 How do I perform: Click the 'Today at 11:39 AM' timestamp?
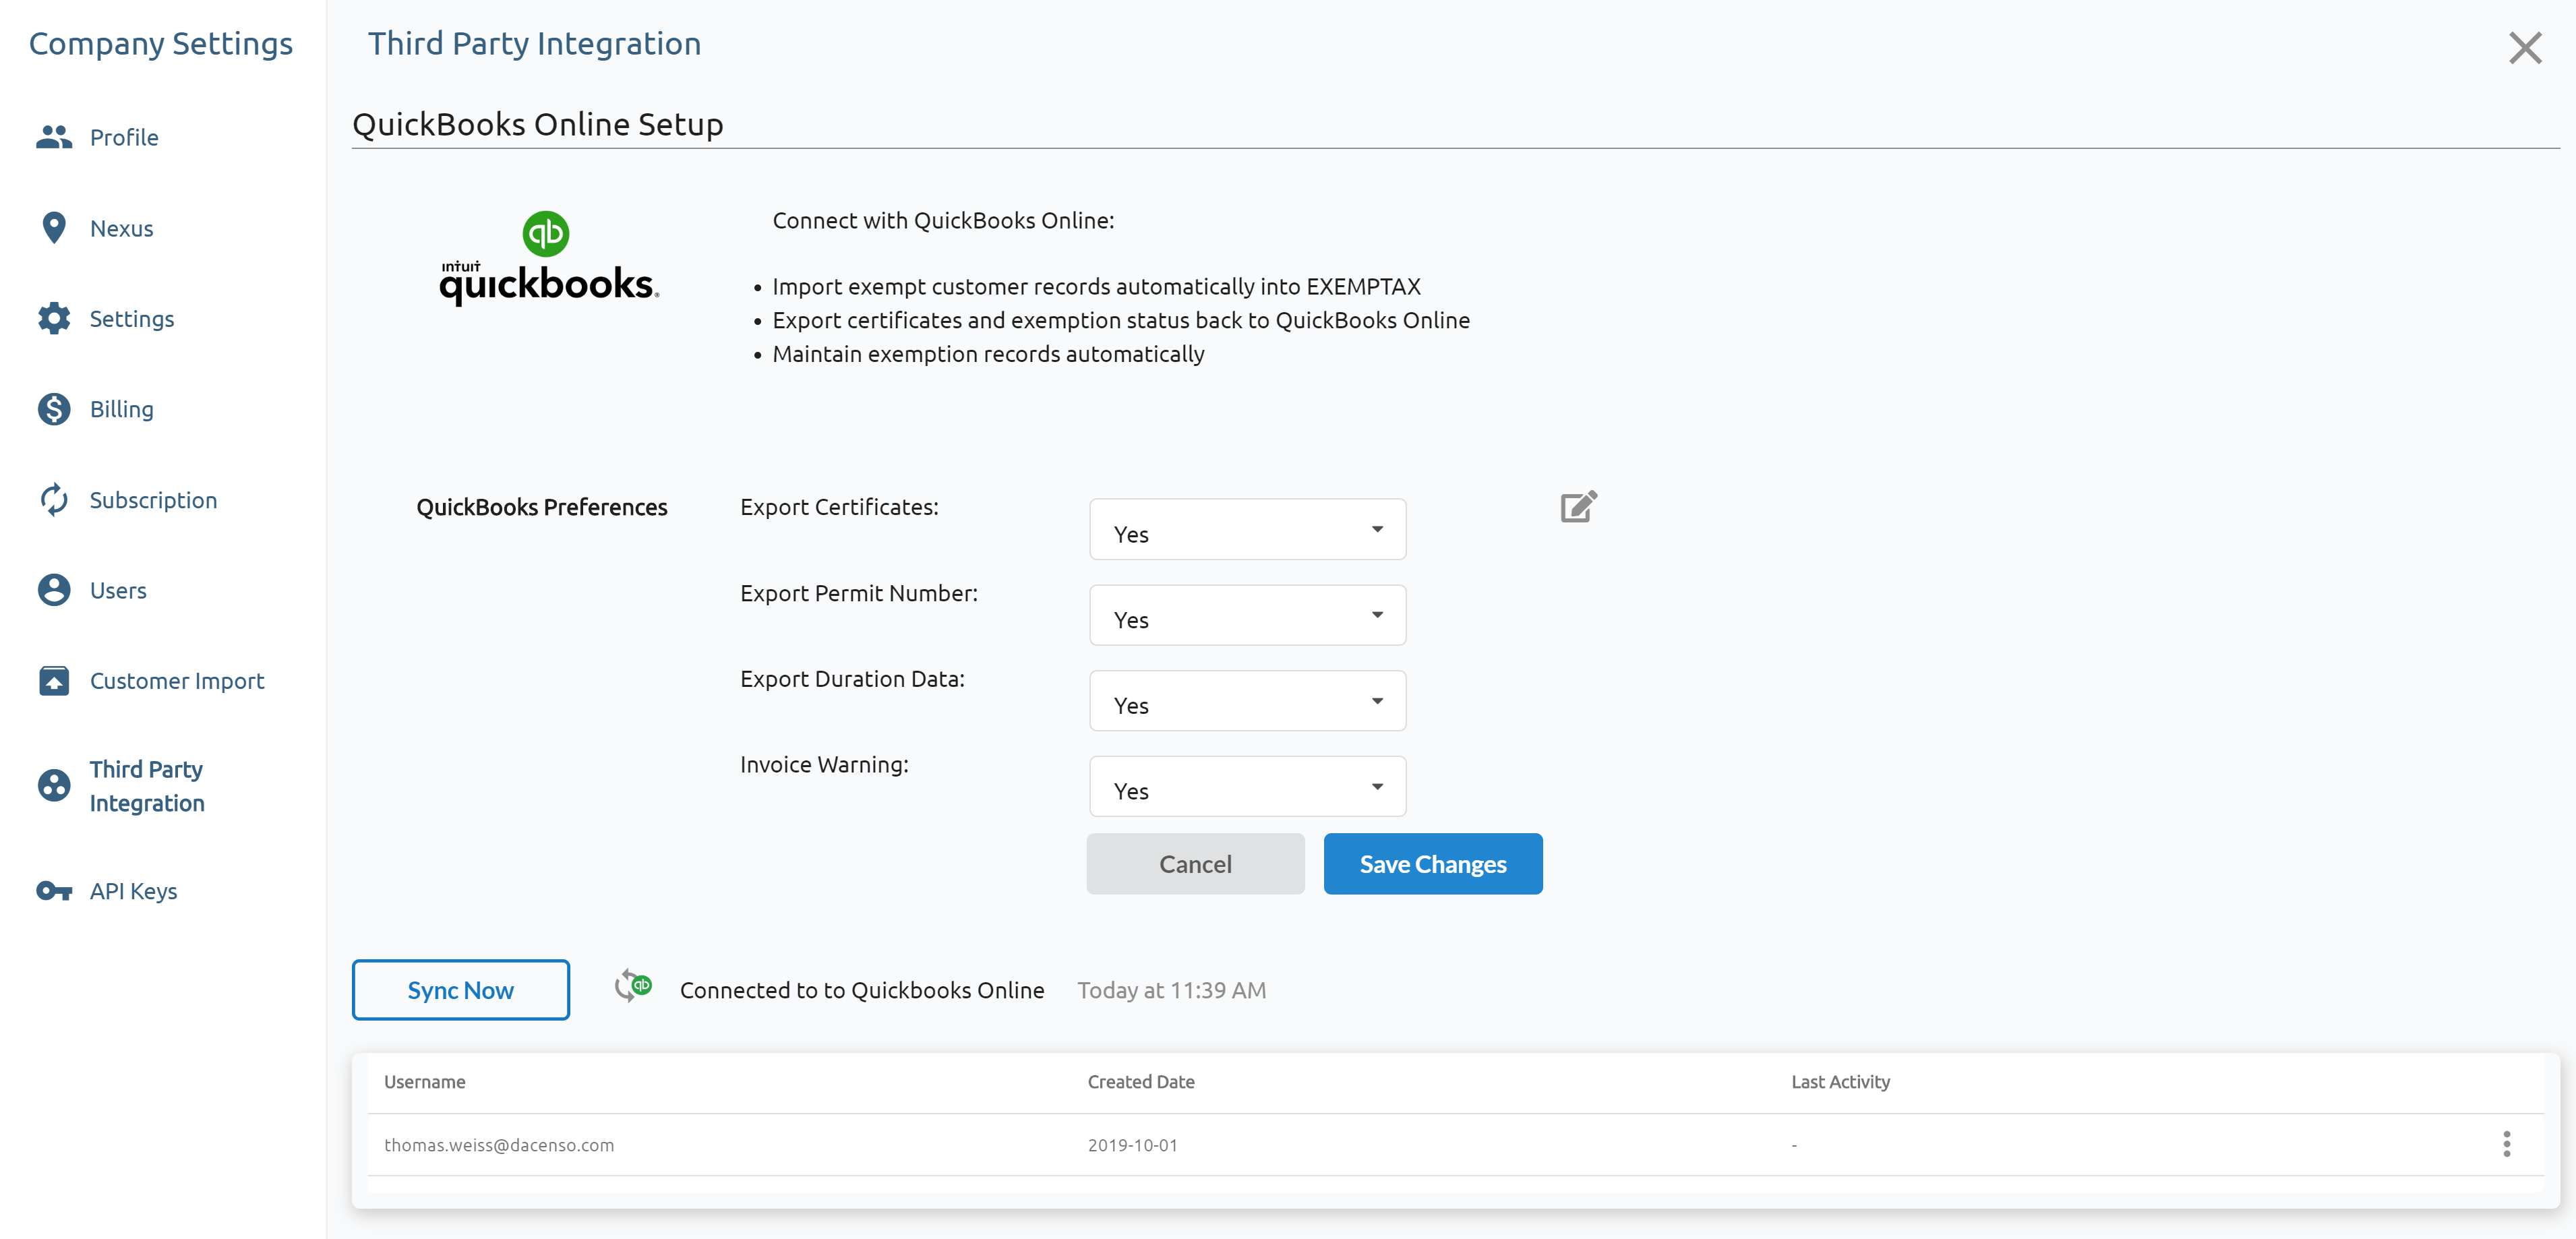click(1171, 990)
